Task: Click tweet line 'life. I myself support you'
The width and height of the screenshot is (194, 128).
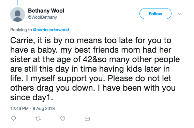Action: [x=91, y=78]
